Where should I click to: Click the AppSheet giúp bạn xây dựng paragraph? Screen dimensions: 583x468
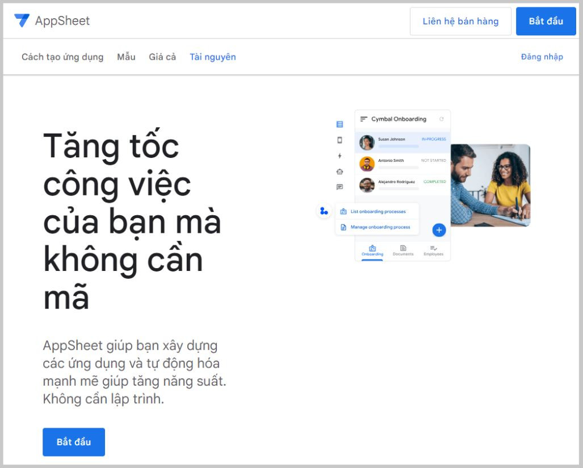pyautogui.click(x=135, y=372)
